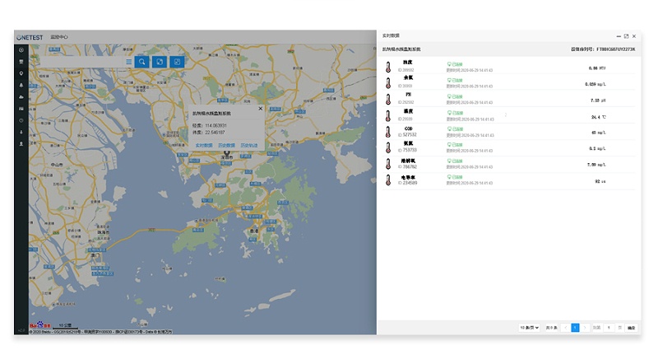This screenshot has height=364, width=658.
Task: Click the thermometer icon for the 溶解氧 row
Action: click(388, 164)
